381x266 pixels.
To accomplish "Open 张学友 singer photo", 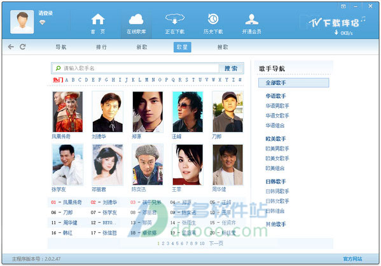I will coord(67,164).
